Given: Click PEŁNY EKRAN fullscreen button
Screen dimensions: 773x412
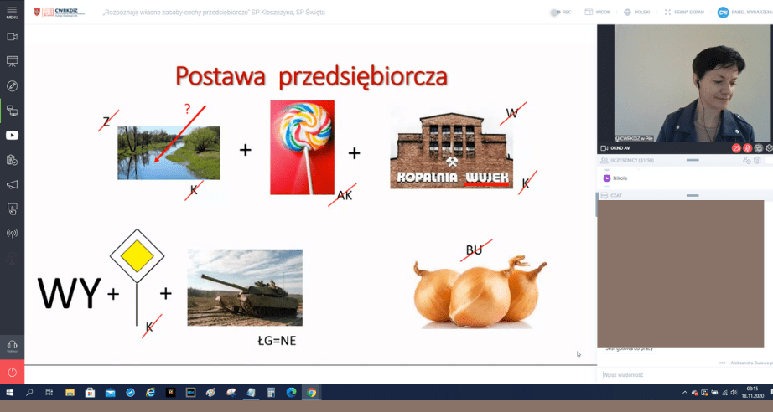Looking at the screenshot, I should pos(683,13).
